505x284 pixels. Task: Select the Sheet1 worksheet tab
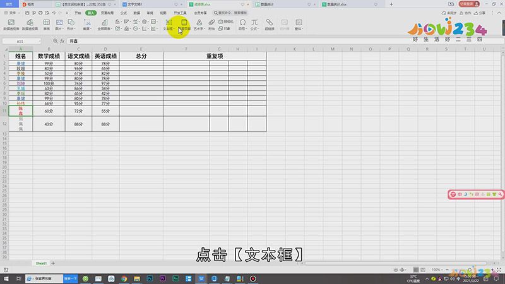(x=41, y=263)
